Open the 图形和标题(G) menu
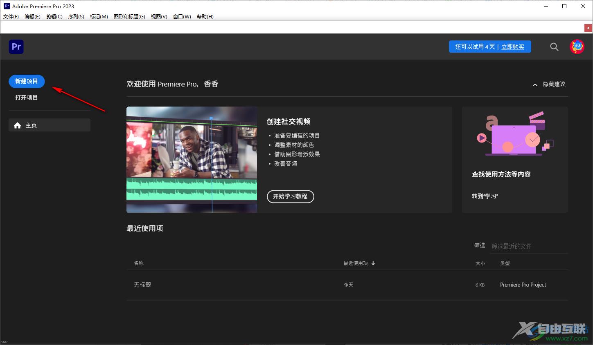 point(129,17)
